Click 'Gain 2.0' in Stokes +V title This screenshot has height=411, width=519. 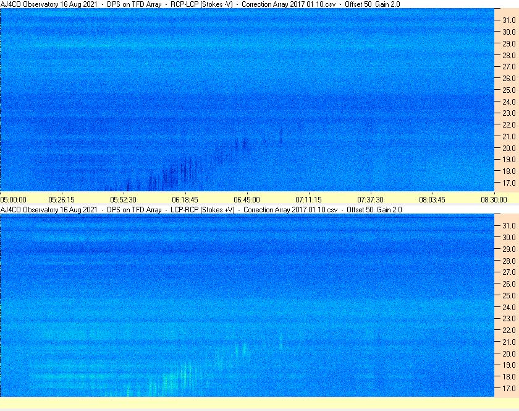coord(390,210)
